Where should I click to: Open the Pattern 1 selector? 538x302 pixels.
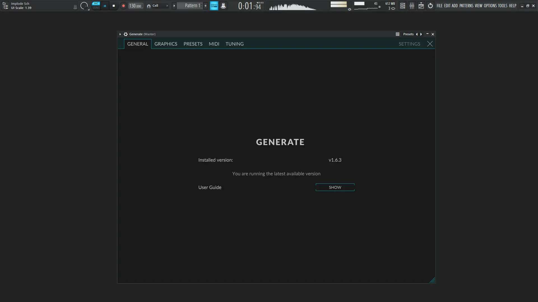192,6
